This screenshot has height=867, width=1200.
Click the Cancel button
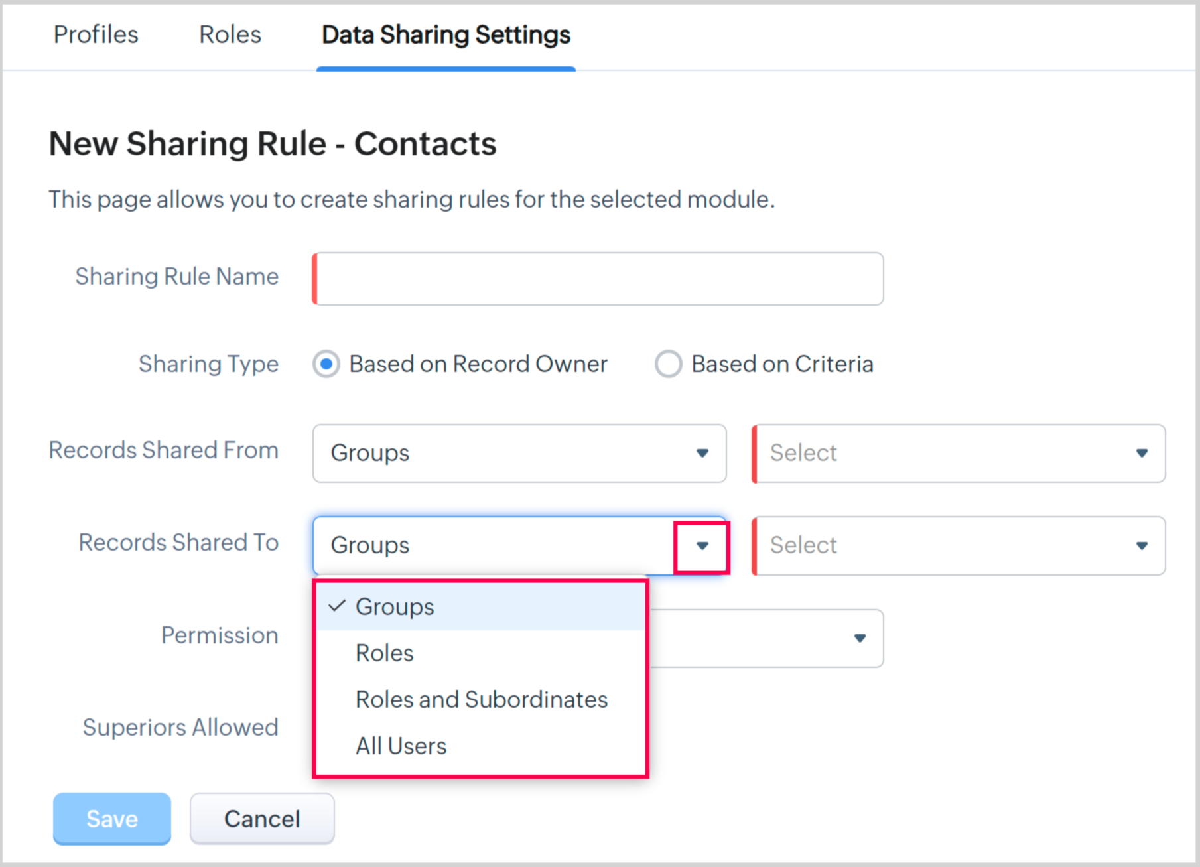262,819
